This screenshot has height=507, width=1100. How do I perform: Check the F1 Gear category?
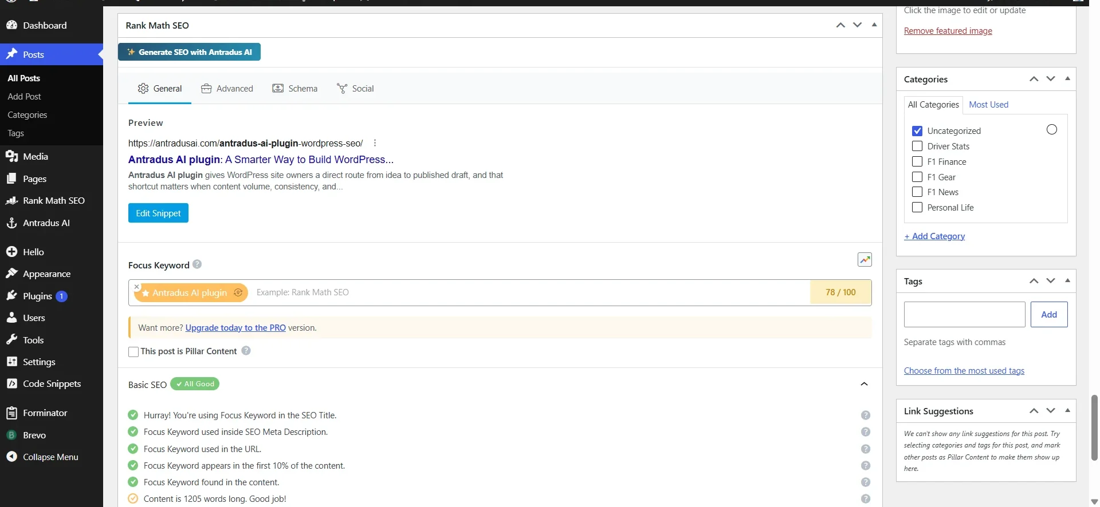(917, 177)
